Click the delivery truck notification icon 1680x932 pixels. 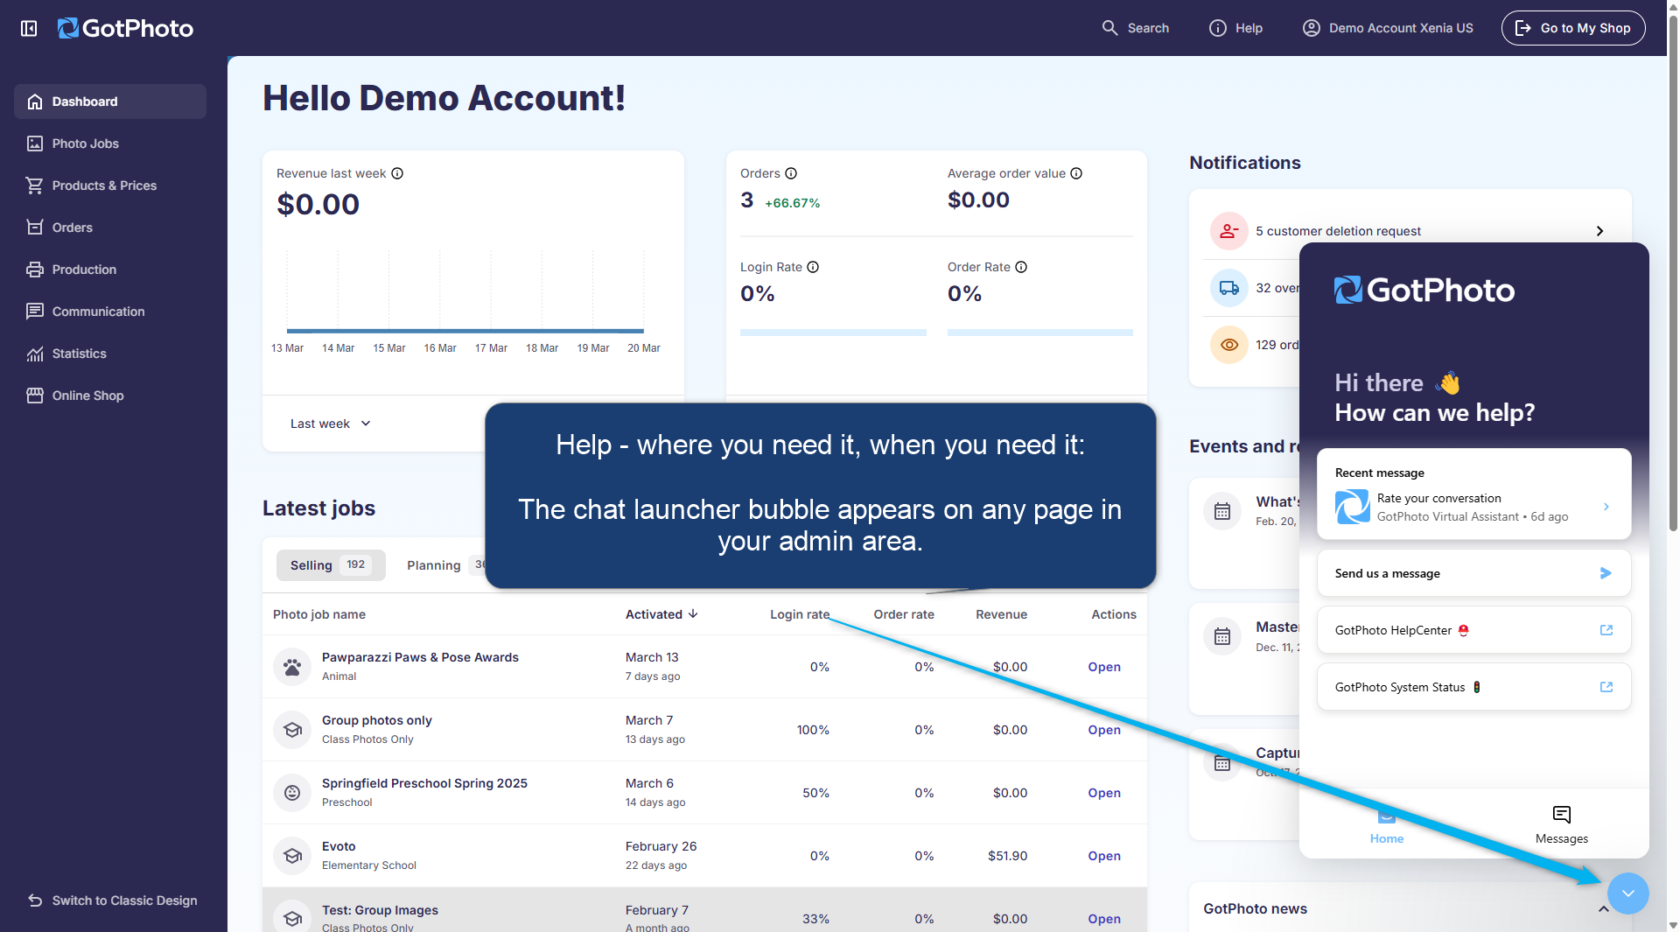(1229, 288)
